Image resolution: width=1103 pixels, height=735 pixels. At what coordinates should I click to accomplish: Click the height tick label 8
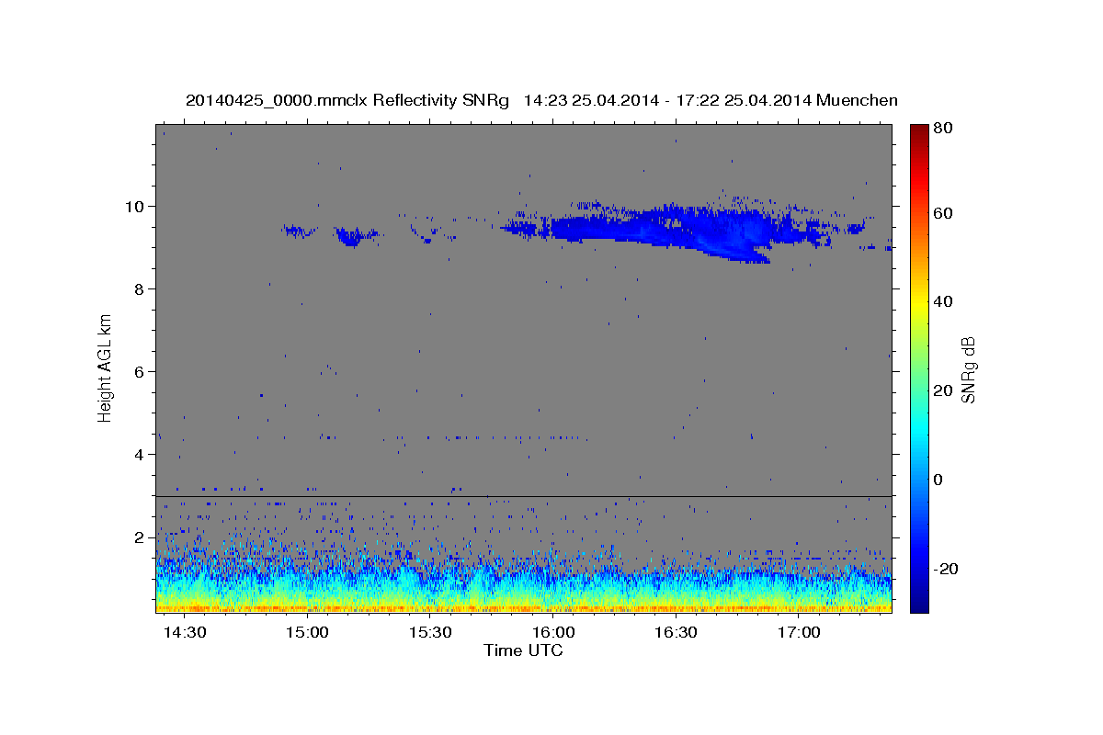coord(141,288)
